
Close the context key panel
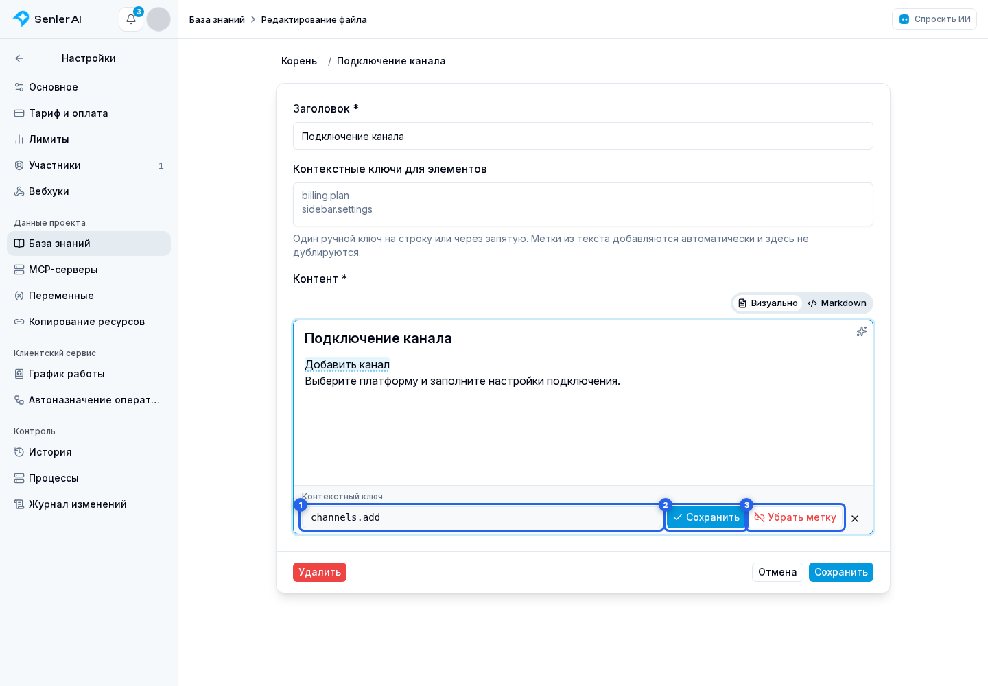coord(855,519)
